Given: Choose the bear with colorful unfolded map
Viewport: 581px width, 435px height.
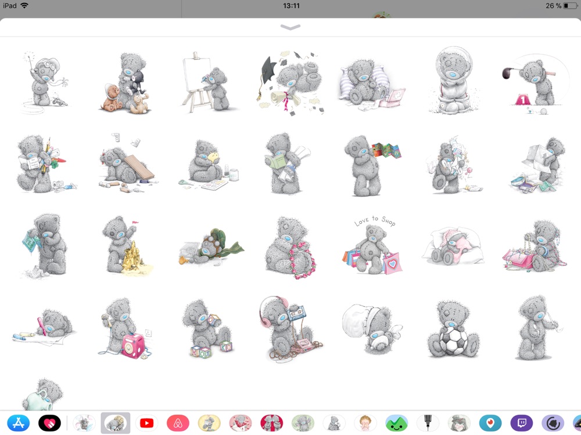Looking at the screenshot, I should pyautogui.click(x=372, y=165).
